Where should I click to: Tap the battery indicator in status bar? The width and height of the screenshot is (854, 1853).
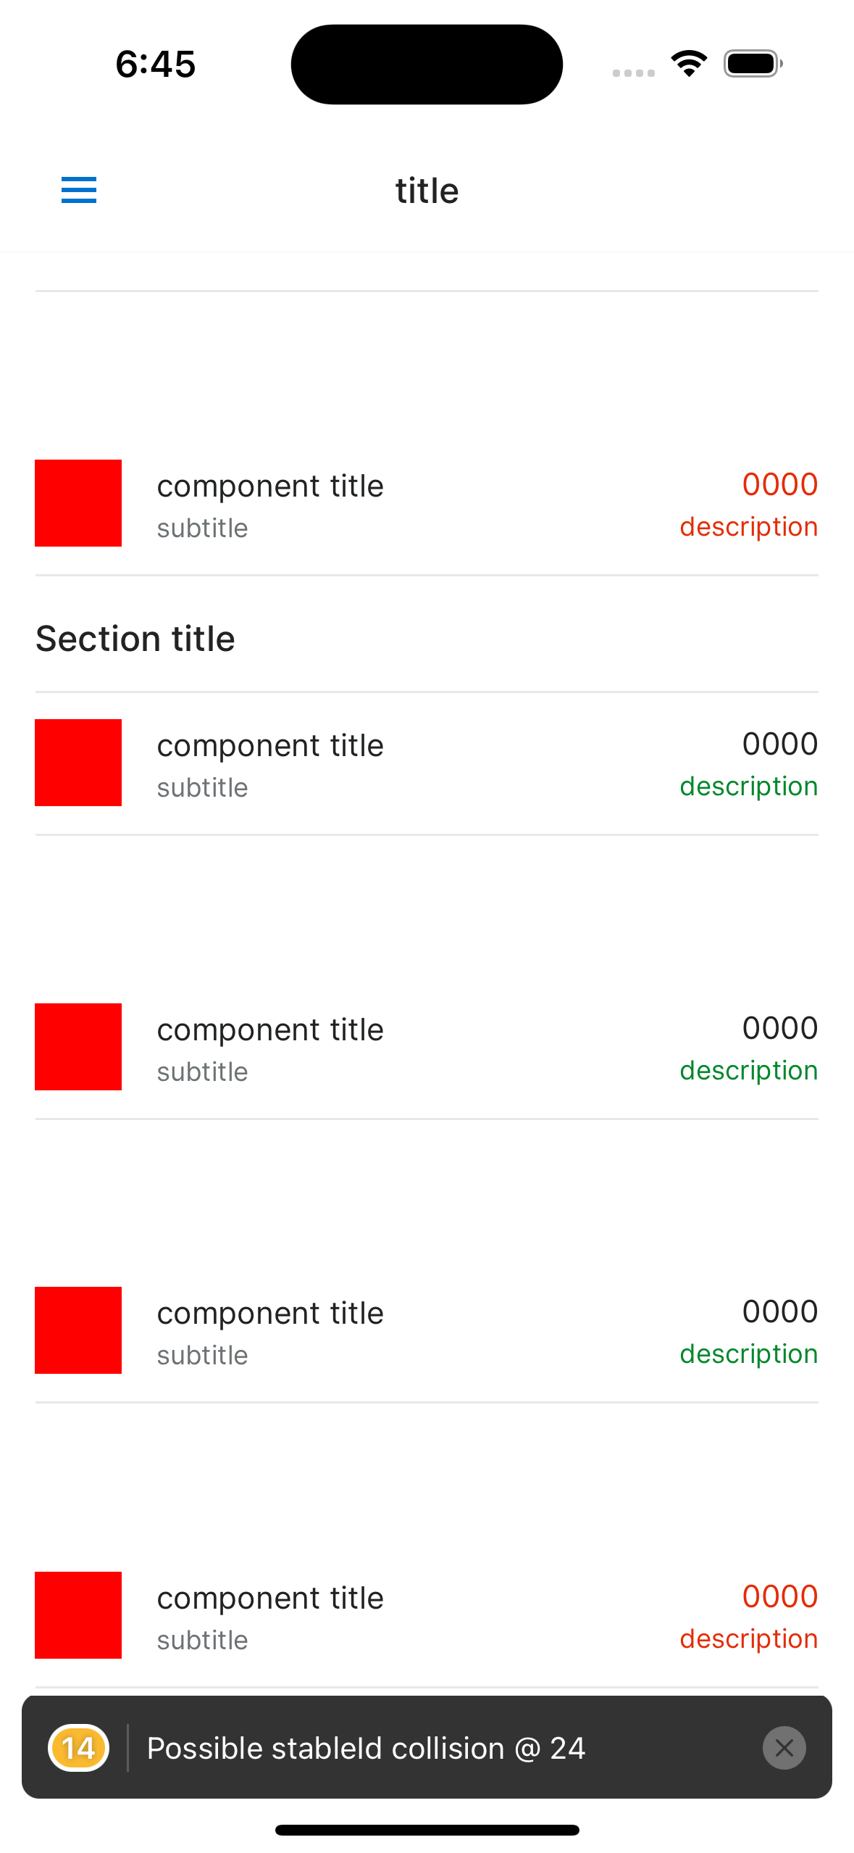[x=751, y=63]
